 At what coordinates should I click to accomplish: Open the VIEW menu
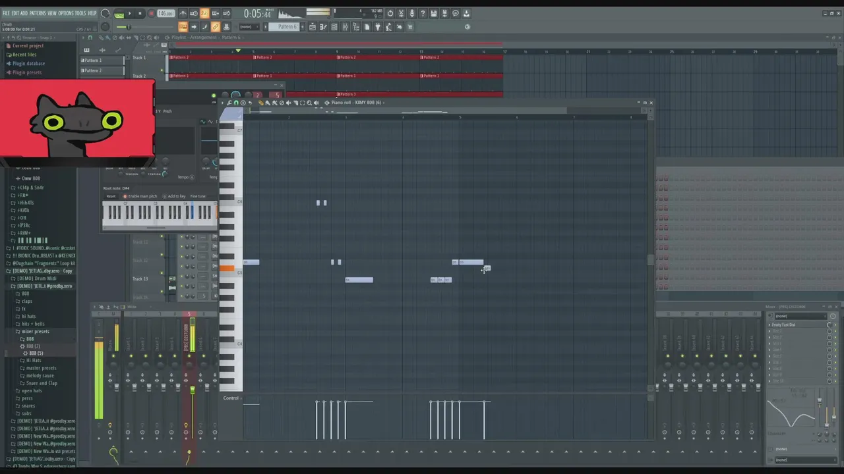click(52, 13)
